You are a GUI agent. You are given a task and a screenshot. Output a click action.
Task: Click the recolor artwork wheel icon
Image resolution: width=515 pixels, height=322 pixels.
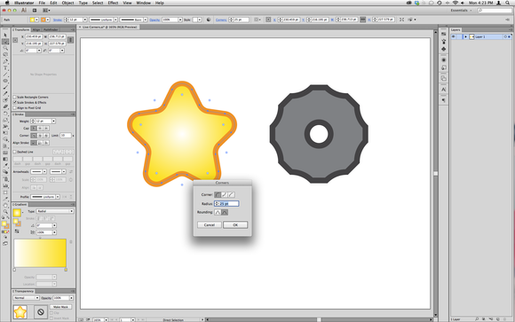tap(209, 20)
